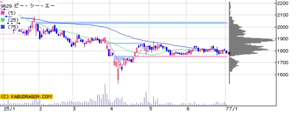Image resolution: width=297 pixels, height=115 pixels.
Task: Click the pink (5) moving average swatch
Action: (3, 13)
